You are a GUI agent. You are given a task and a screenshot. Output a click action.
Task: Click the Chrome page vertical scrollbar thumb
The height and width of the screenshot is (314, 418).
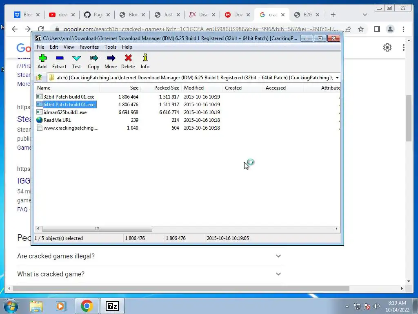(409, 118)
